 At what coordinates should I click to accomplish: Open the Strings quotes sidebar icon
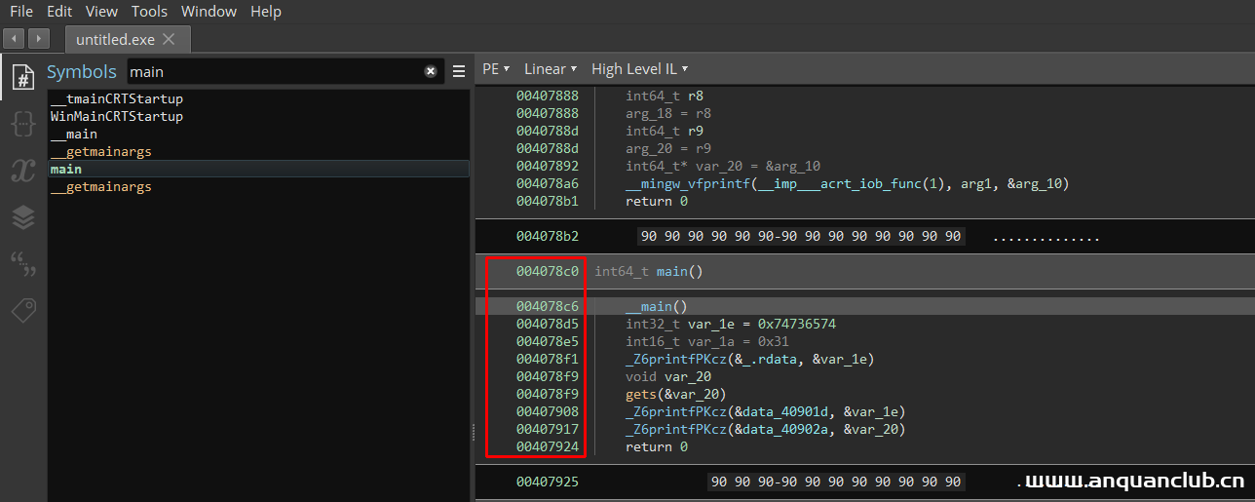click(23, 264)
